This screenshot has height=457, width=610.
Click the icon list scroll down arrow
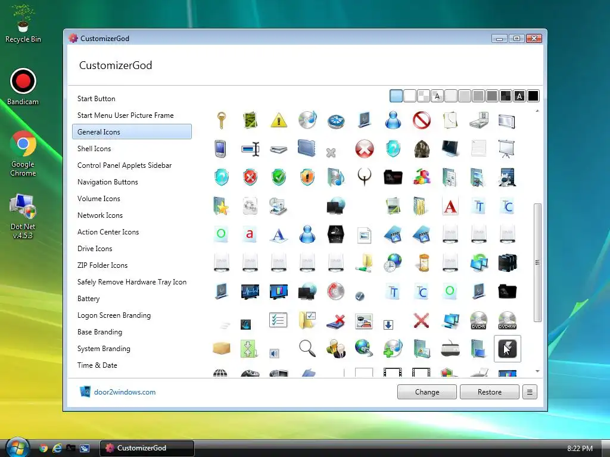[537, 371]
